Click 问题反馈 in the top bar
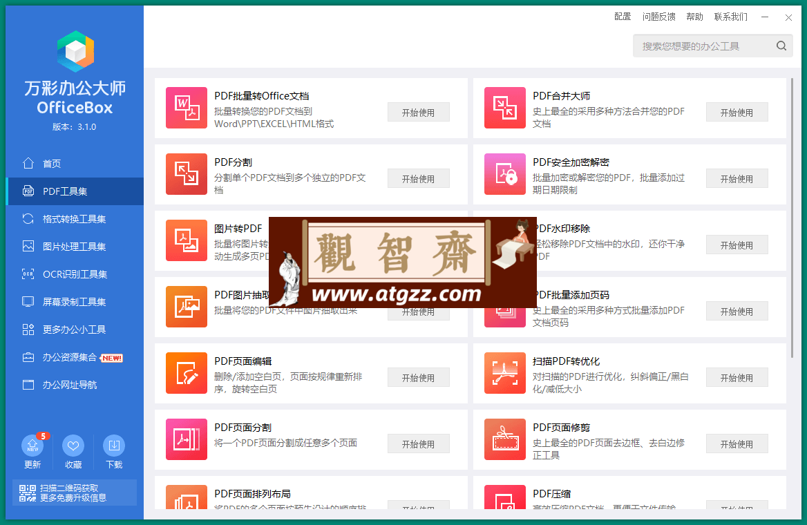This screenshot has width=807, height=525. tap(658, 17)
